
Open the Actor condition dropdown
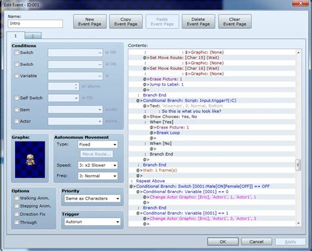(x=75, y=121)
